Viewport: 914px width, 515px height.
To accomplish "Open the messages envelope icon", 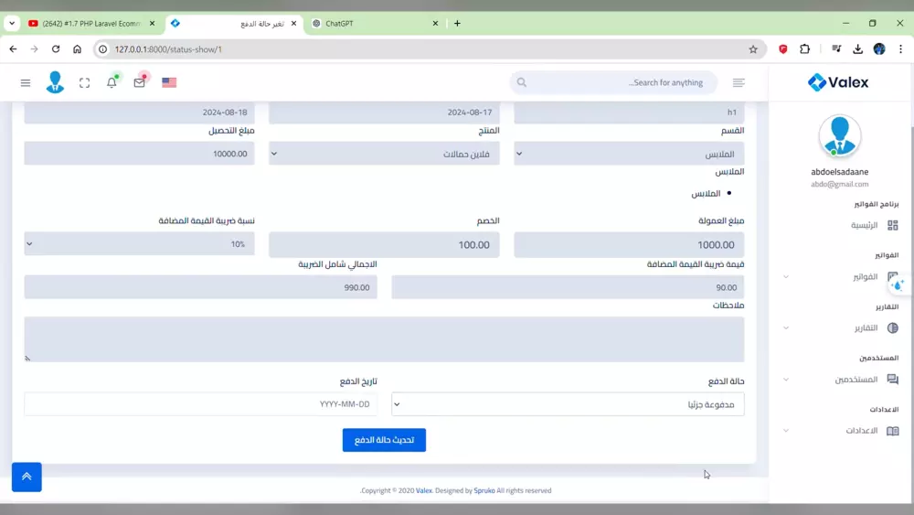I will click(139, 82).
